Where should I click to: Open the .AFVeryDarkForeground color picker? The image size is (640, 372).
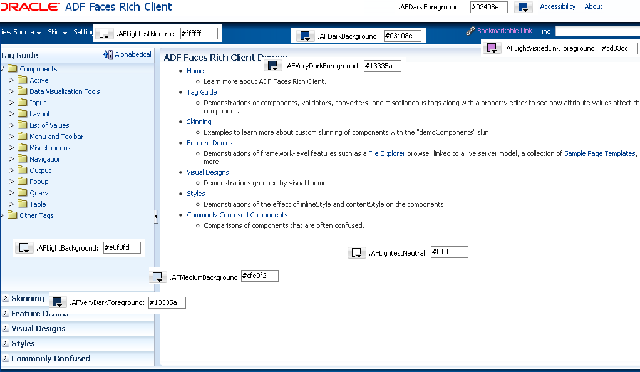coord(273,65)
